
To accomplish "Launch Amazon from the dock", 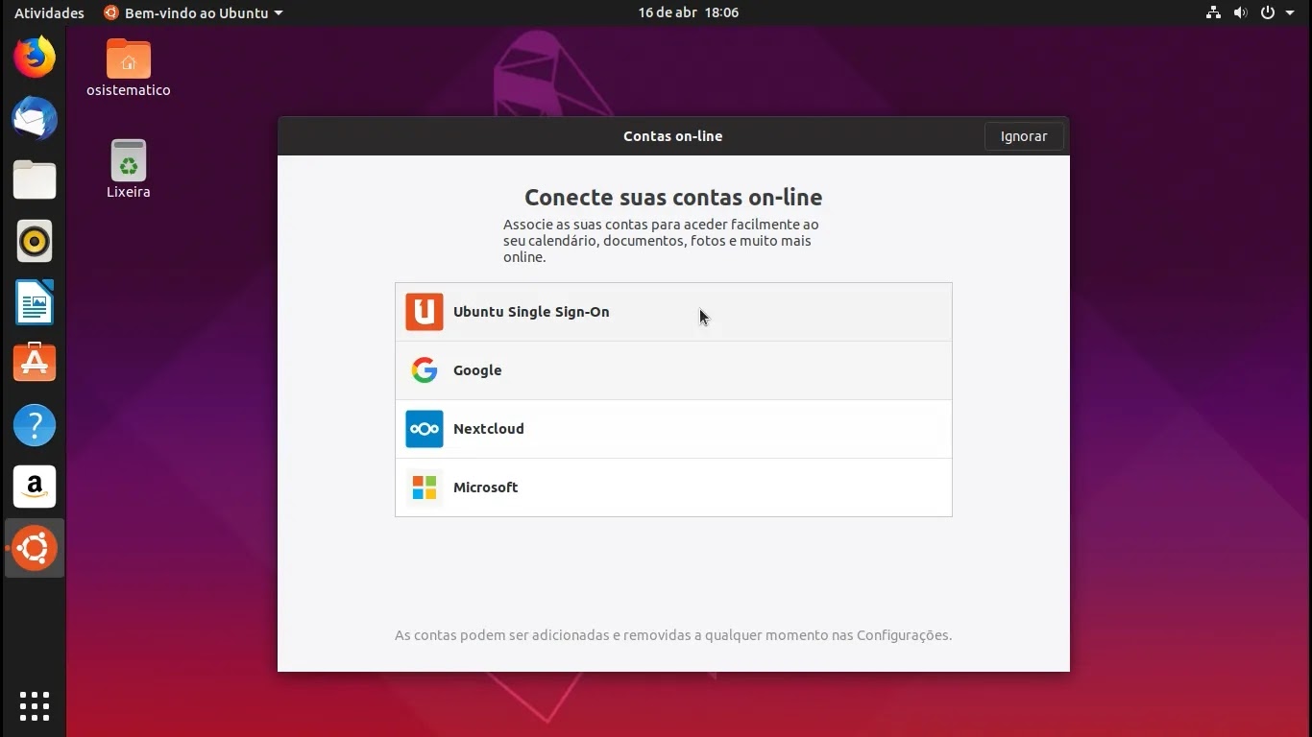I will [x=35, y=487].
